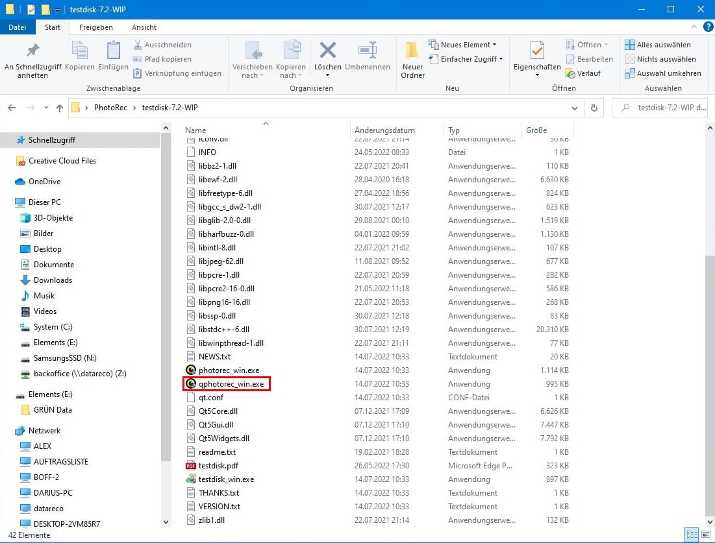
Task: Click Auswahl umkehren
Action: click(662, 73)
